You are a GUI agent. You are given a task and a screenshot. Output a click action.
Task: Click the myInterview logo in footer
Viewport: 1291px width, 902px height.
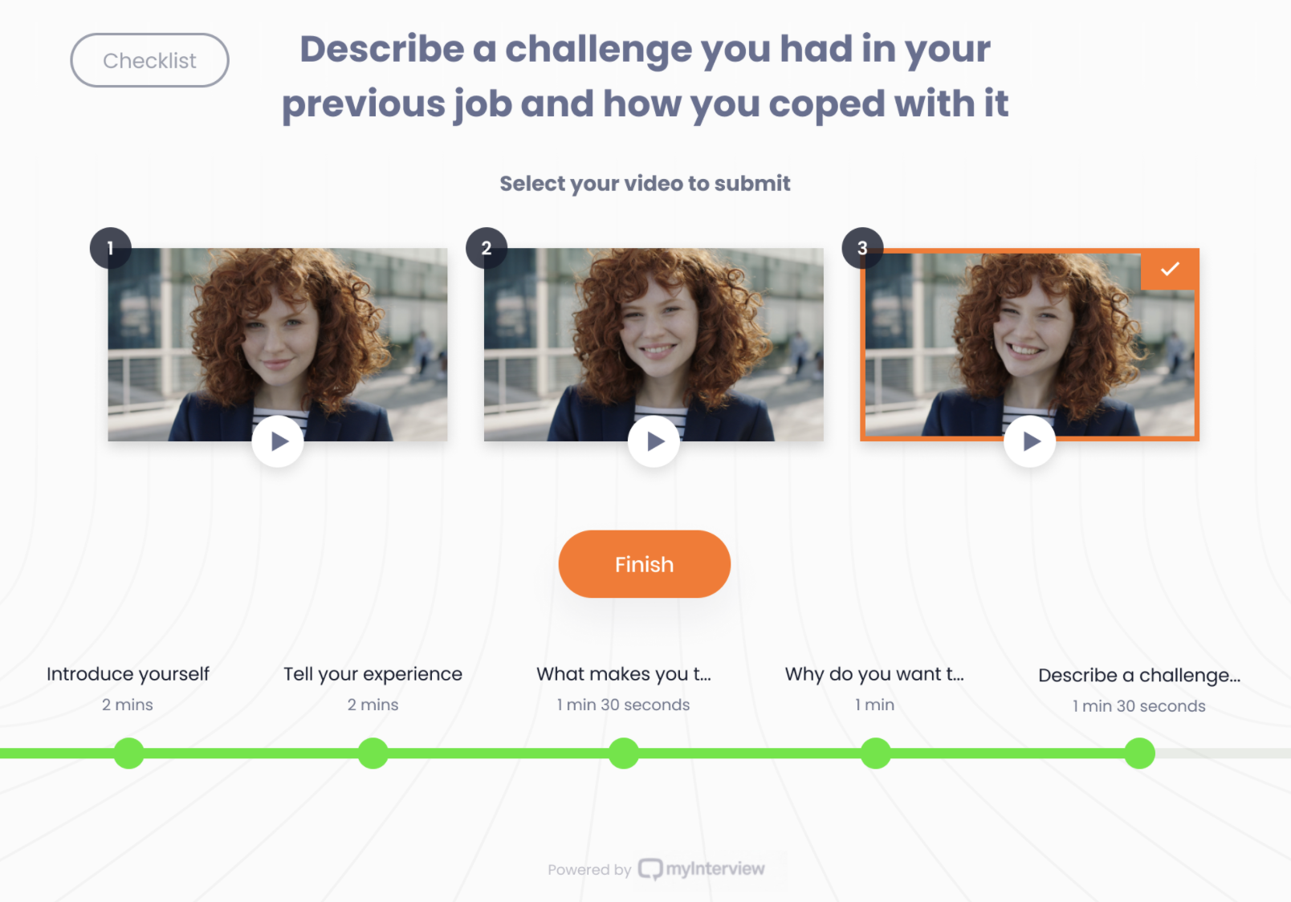tap(701, 869)
